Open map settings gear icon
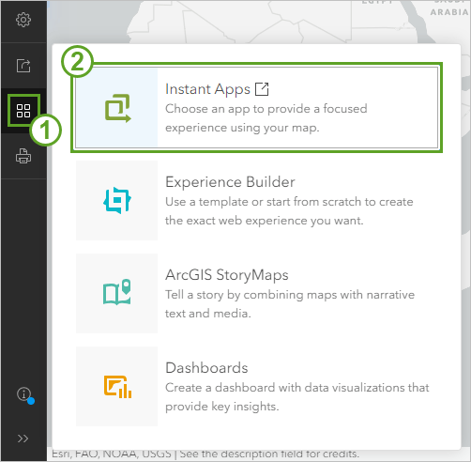 [x=23, y=20]
